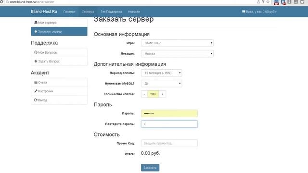Click the wrench icon beside Настройки

tap(36, 91)
